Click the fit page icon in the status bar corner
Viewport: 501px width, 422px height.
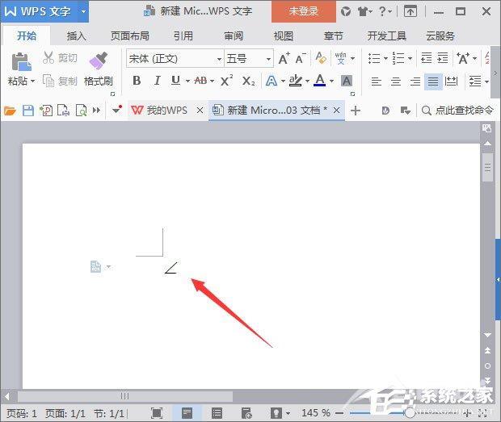[x=482, y=413]
